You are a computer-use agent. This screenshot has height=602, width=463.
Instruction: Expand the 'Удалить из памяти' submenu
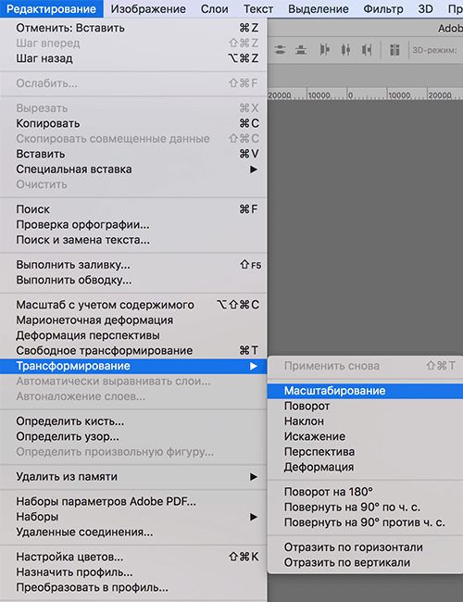(x=133, y=476)
